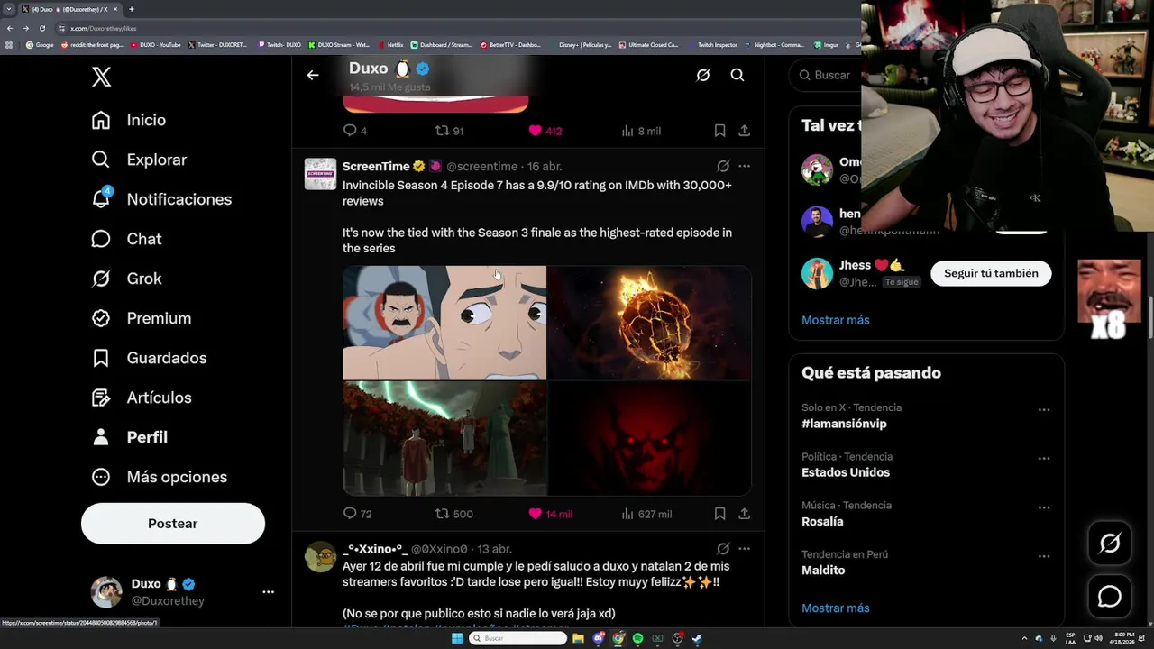The image size is (1154, 649).
Task: Open the Netflix bookmark
Action: [x=391, y=44]
